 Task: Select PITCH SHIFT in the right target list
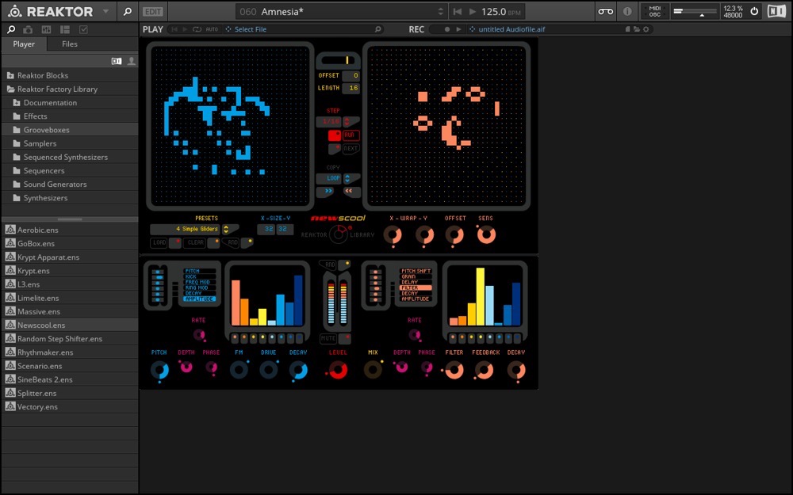tap(416, 271)
